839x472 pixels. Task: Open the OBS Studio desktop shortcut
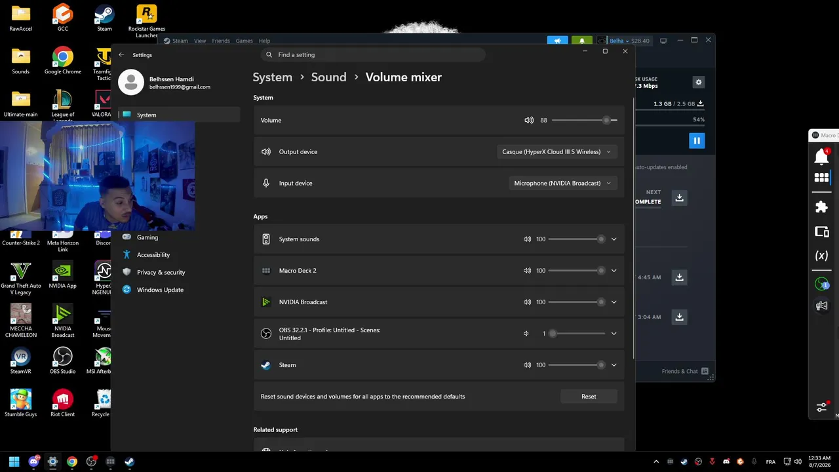(x=63, y=360)
